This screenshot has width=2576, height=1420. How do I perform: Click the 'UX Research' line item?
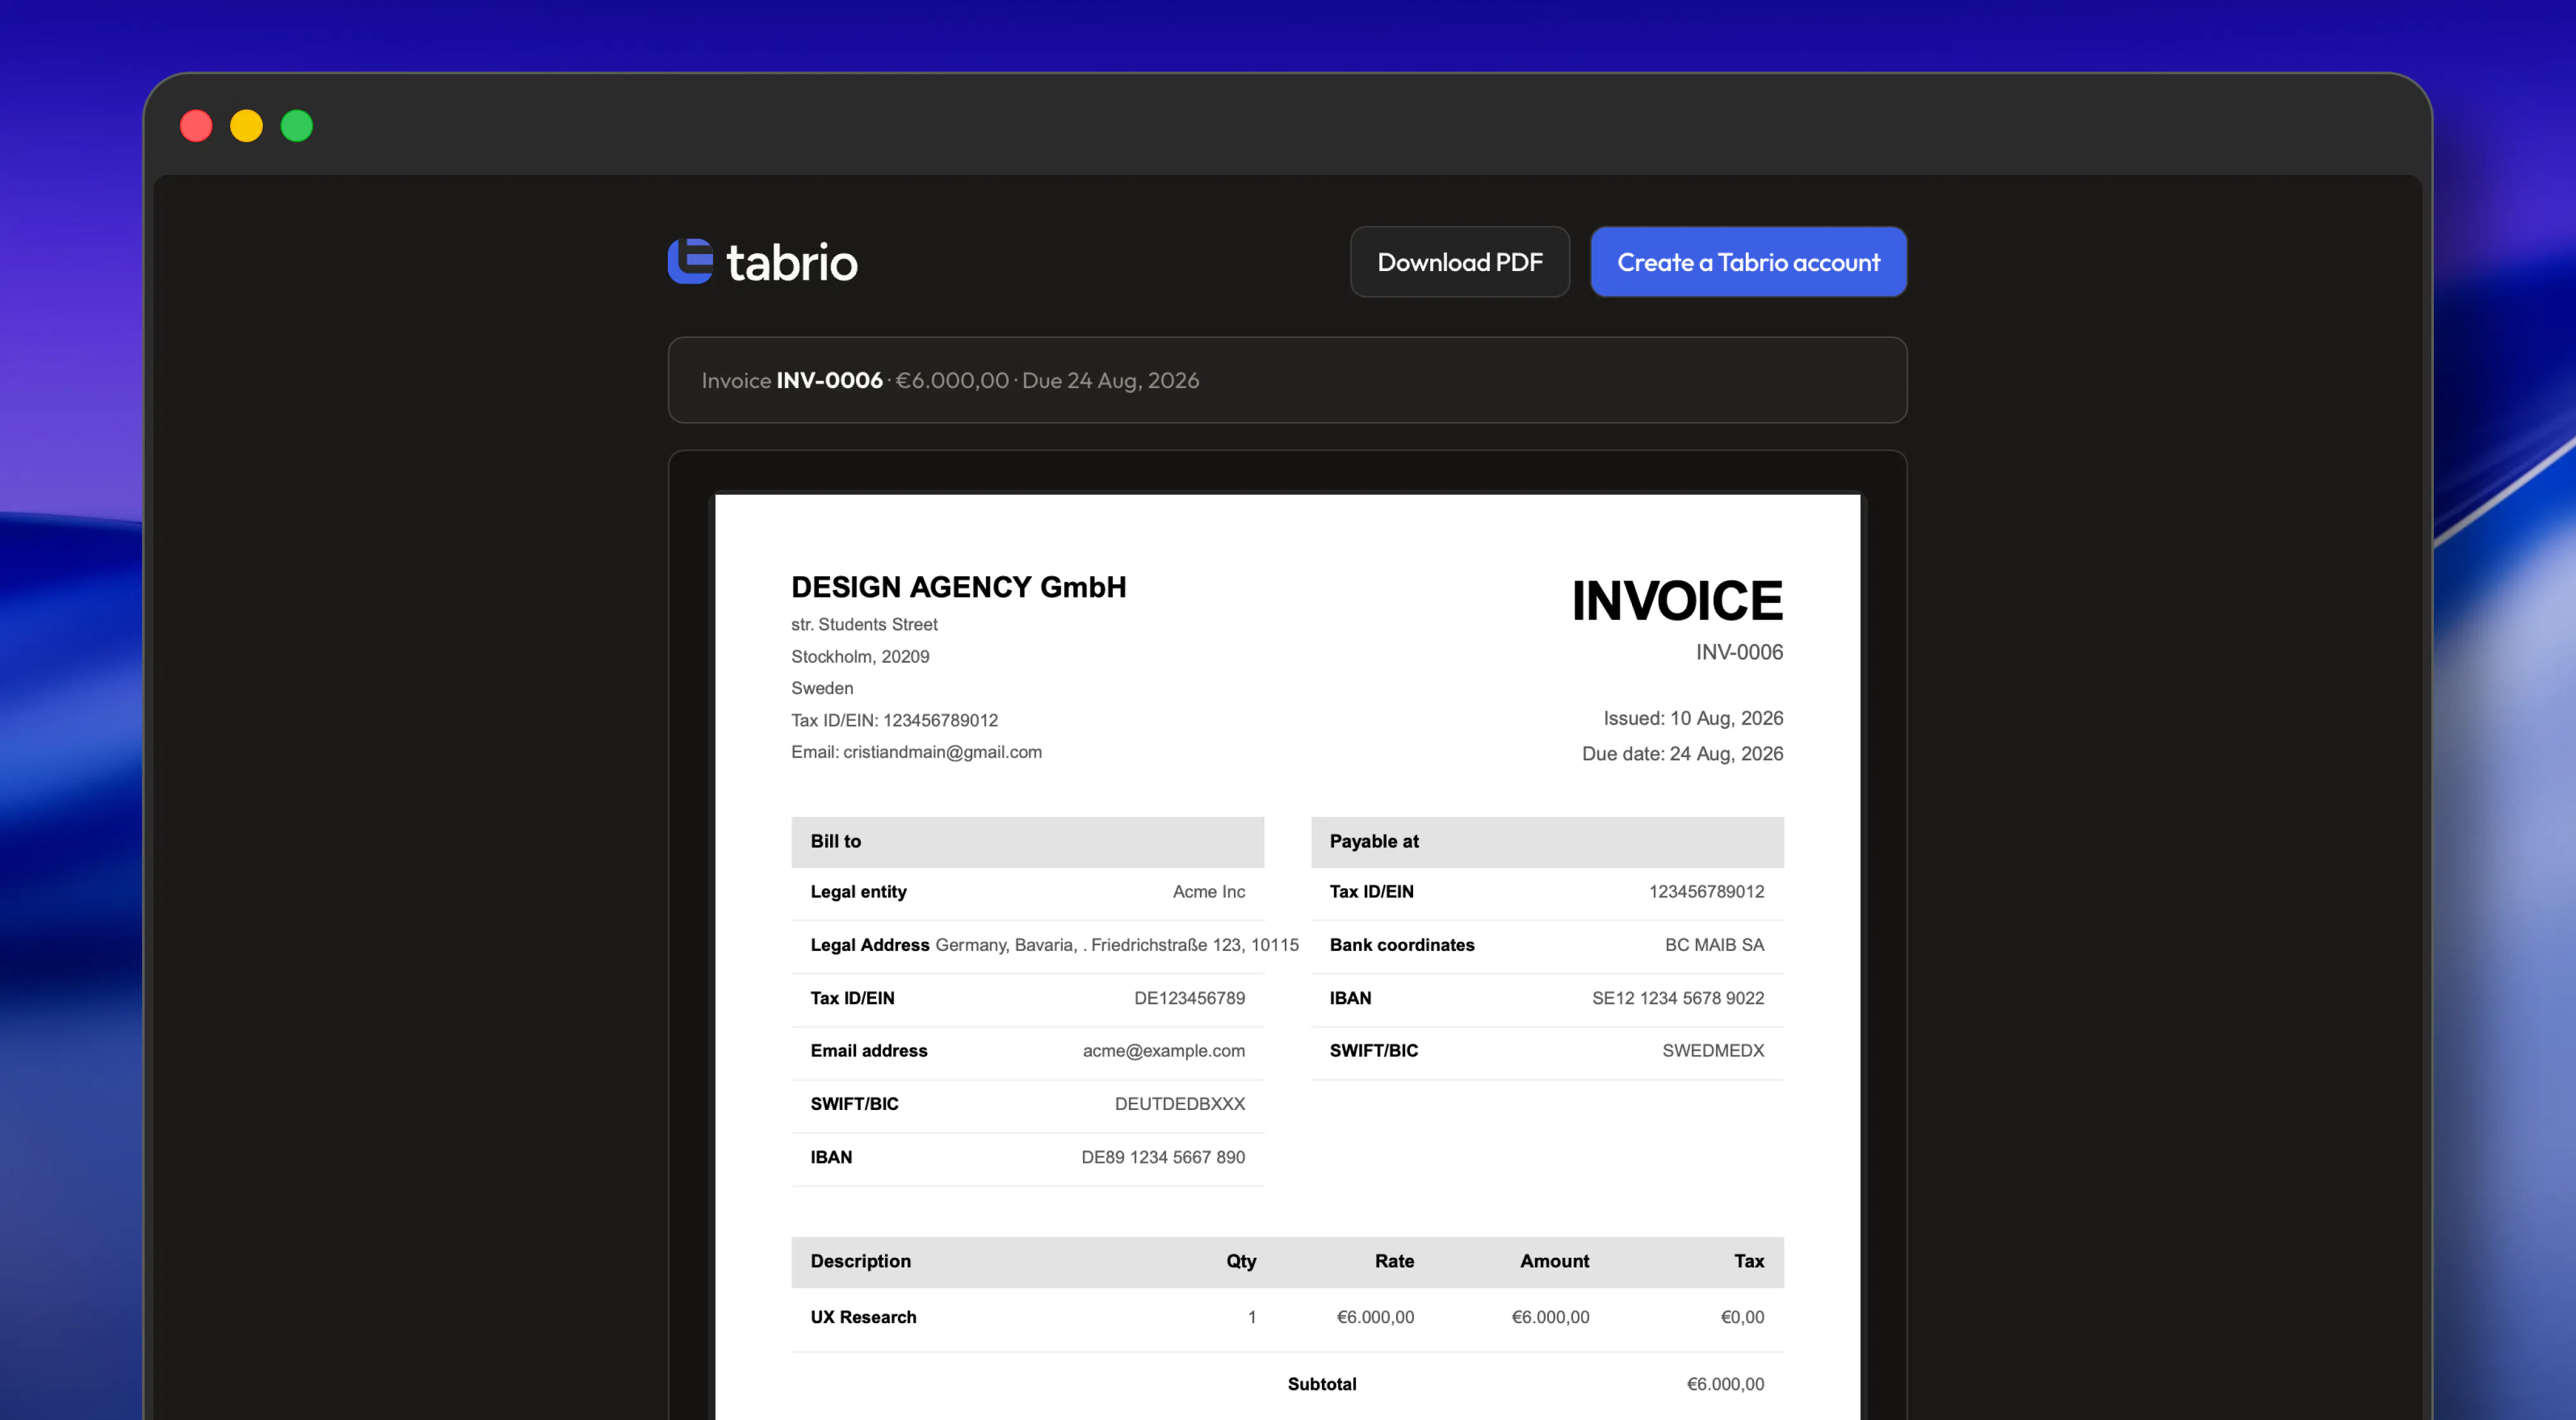[x=863, y=1318]
